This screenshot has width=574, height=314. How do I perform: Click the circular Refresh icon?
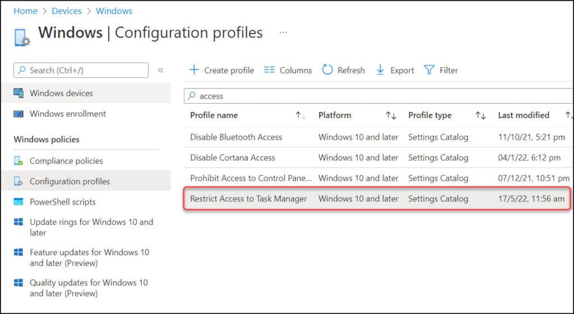[x=327, y=70]
